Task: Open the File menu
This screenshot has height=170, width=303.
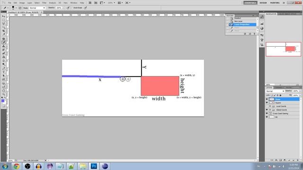Action: (9, 3)
